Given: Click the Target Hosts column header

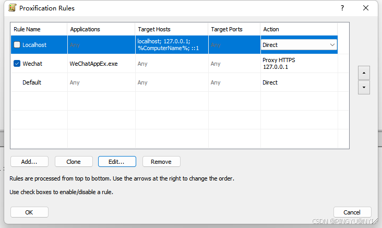Looking at the screenshot, I should (x=172, y=29).
